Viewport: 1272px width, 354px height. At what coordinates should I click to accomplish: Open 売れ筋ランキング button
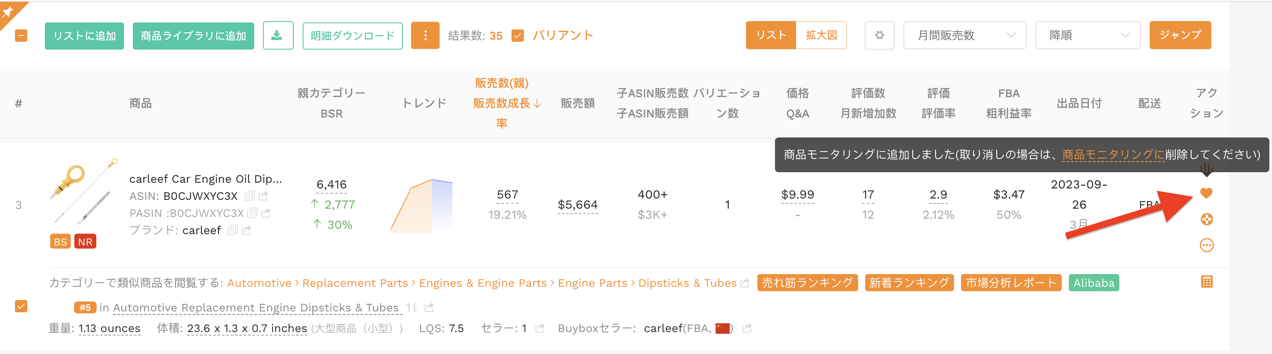[808, 283]
